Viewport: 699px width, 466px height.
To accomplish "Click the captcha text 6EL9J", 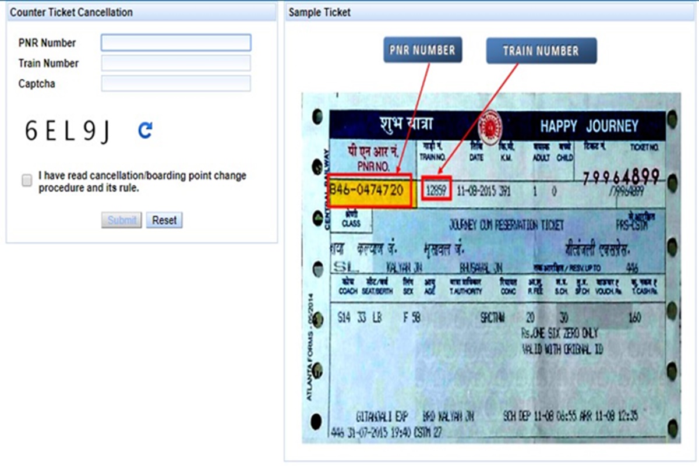I will 66,131.
